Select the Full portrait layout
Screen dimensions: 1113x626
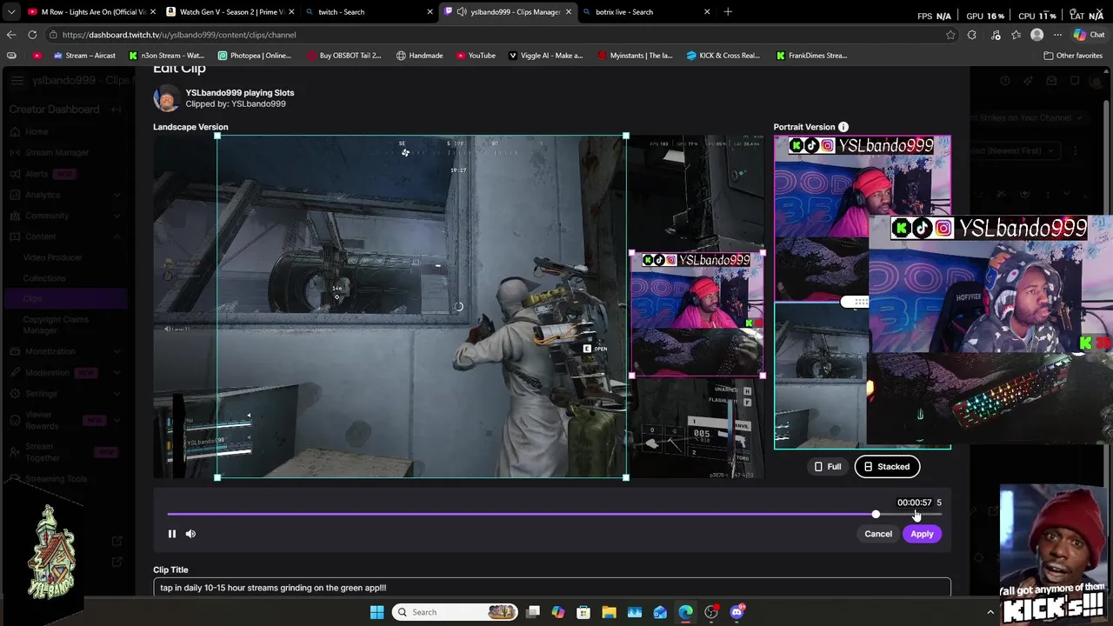(x=827, y=467)
